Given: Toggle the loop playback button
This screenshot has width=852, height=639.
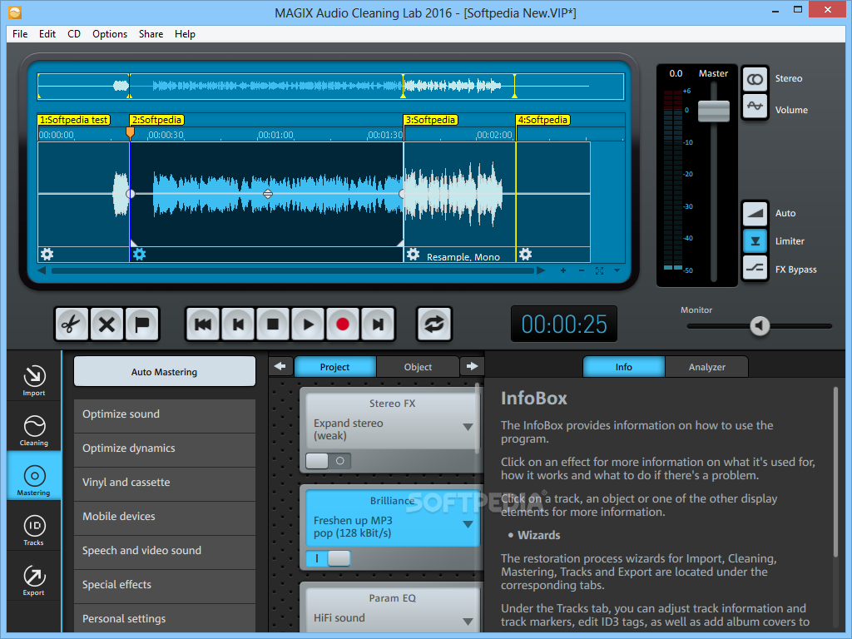Looking at the screenshot, I should [434, 324].
